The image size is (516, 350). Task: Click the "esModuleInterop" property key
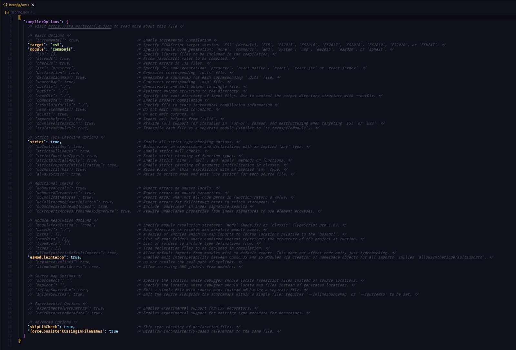coord(47,257)
